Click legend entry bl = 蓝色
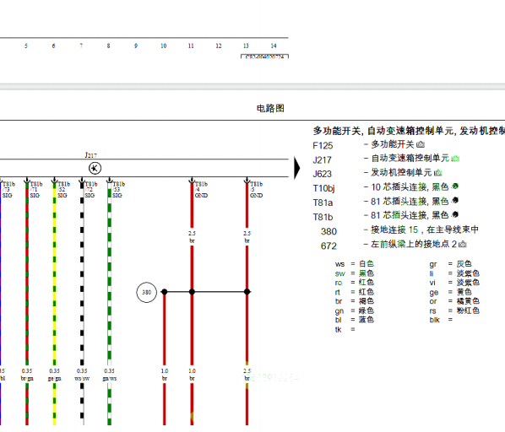Image resolution: width=505 pixels, height=432 pixels. (x=355, y=320)
